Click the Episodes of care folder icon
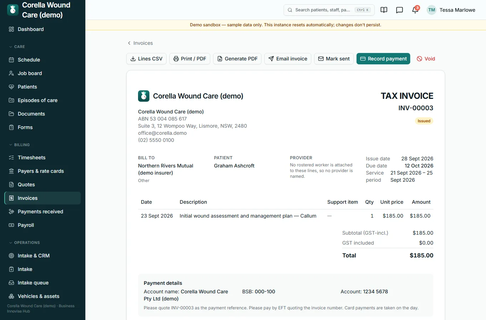 point(11,100)
